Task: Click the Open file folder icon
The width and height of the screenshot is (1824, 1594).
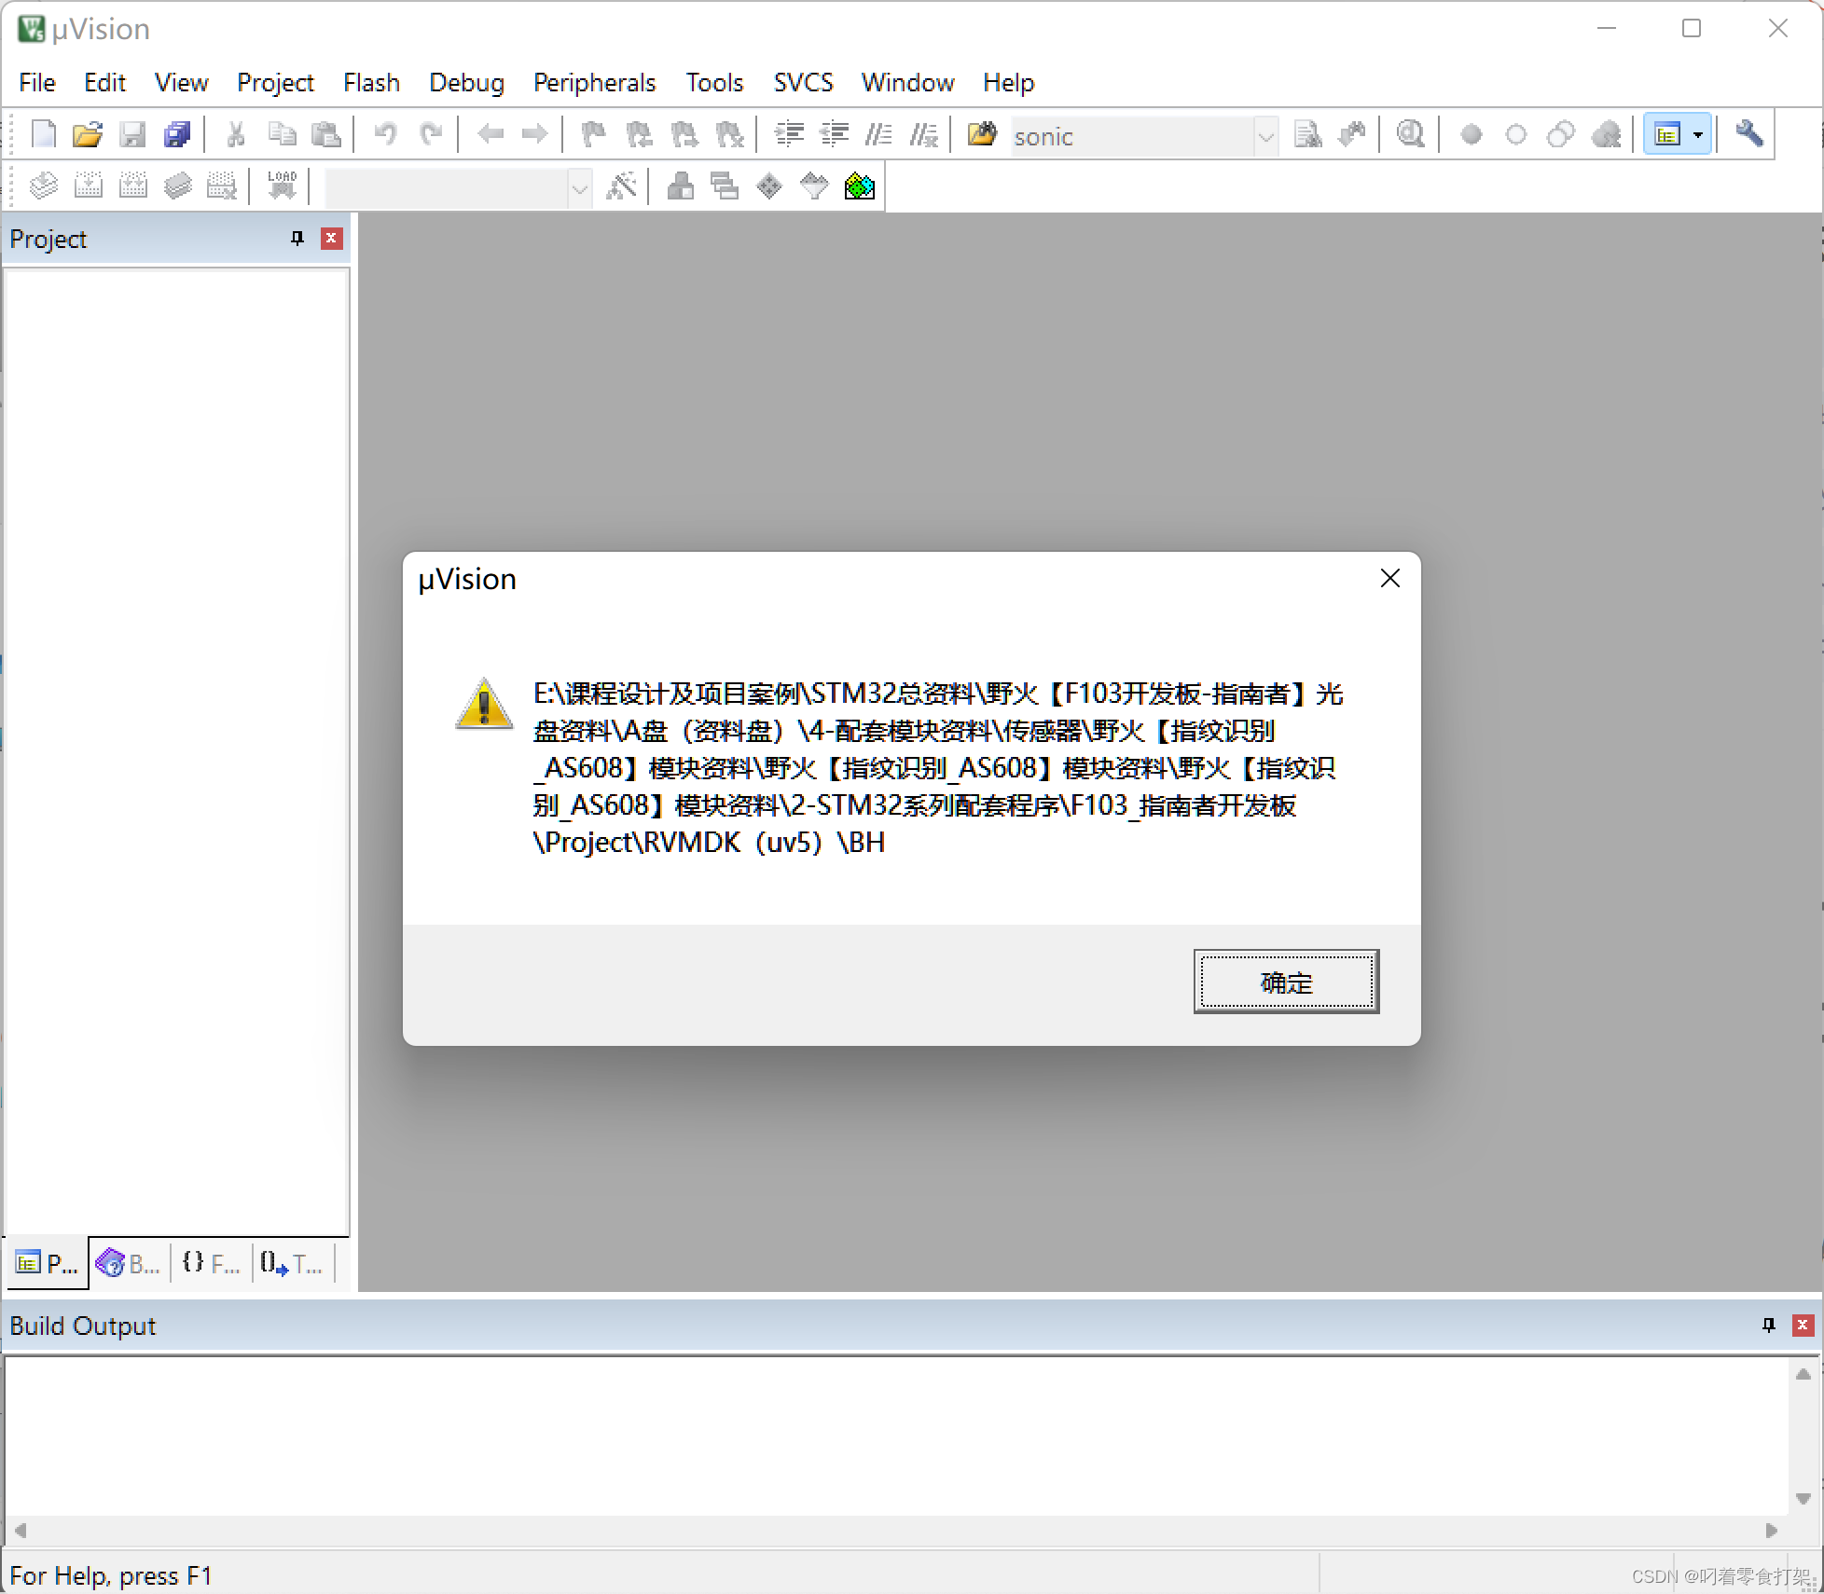Action: pyautogui.click(x=88, y=135)
